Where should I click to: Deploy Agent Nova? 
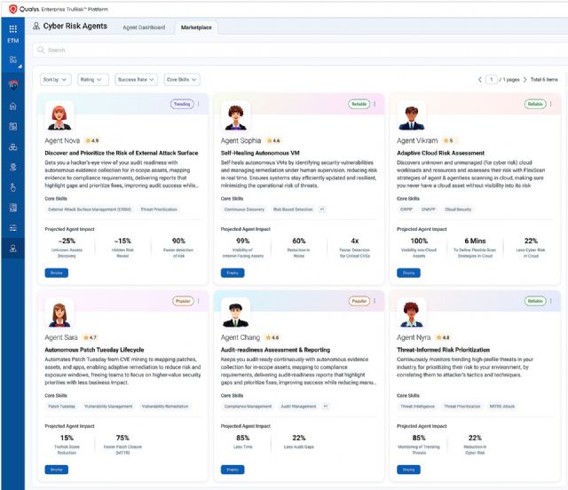click(x=57, y=273)
